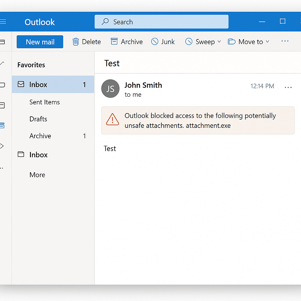Mark message as Junk via label
Viewport: 301px width, 301px height.
(168, 42)
